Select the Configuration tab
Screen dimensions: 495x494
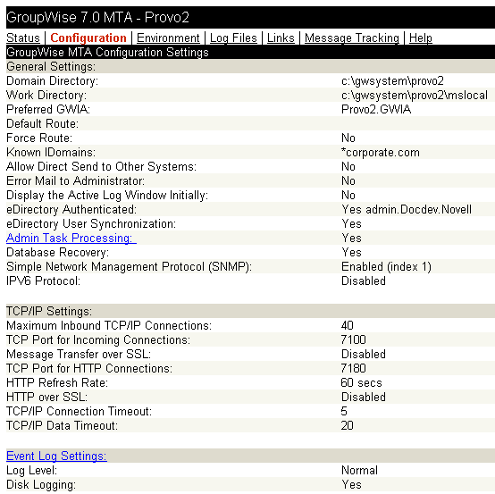pos(88,38)
